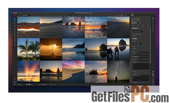Click the toolbar icon immediately left of More
This screenshot has height=103, width=169.
(x=123, y=15)
